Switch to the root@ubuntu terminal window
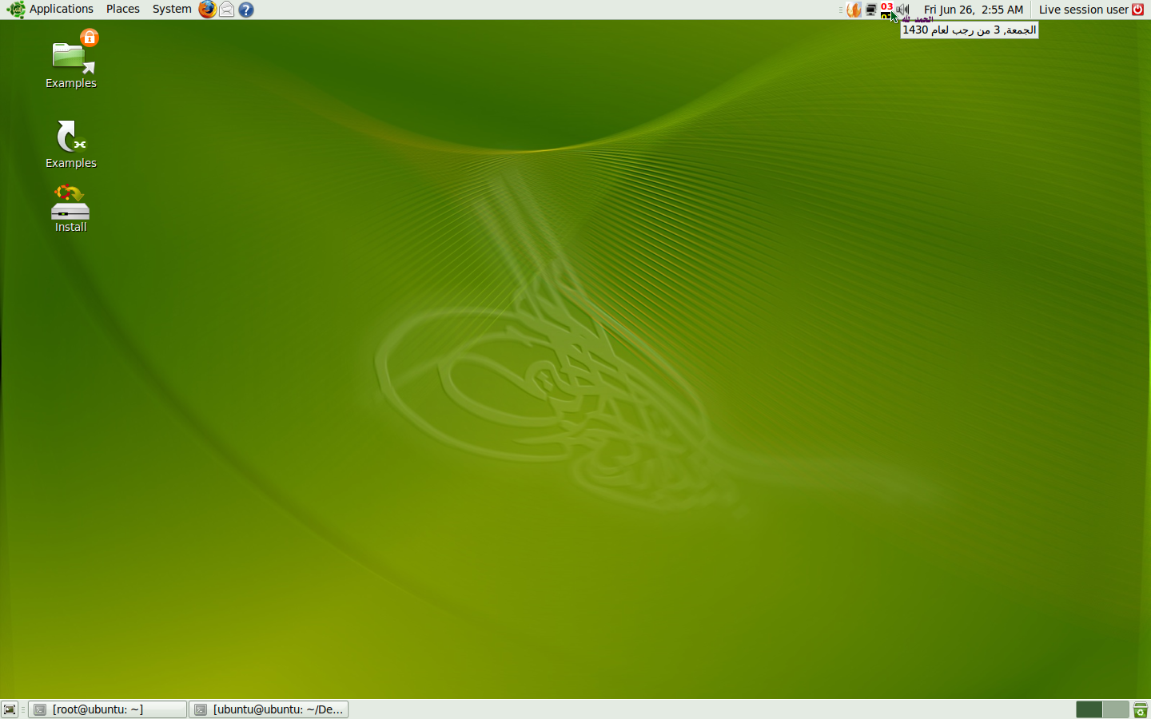Image resolution: width=1151 pixels, height=719 pixels. click(108, 709)
